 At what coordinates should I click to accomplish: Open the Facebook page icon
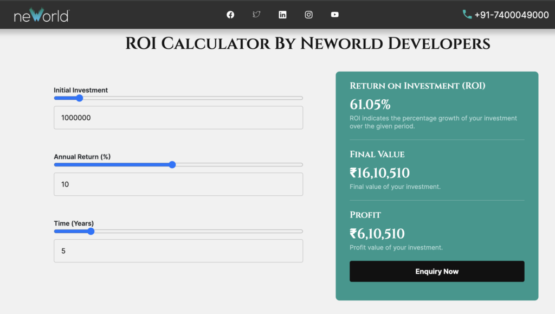pos(230,15)
